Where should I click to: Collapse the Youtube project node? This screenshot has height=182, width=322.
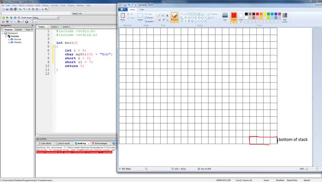[x=6, y=36]
